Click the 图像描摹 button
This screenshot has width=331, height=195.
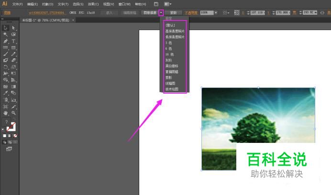[x=150, y=12]
